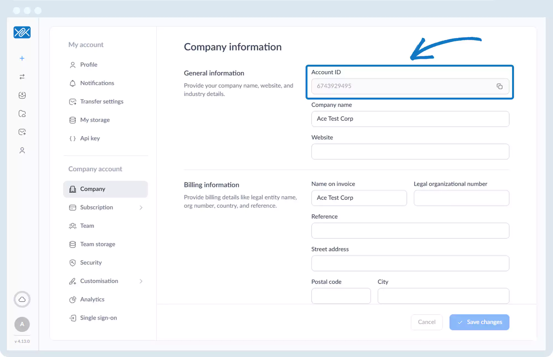This screenshot has height=357, width=553.
Task: Expand the Subscription submenu chevron
Action: click(x=141, y=207)
